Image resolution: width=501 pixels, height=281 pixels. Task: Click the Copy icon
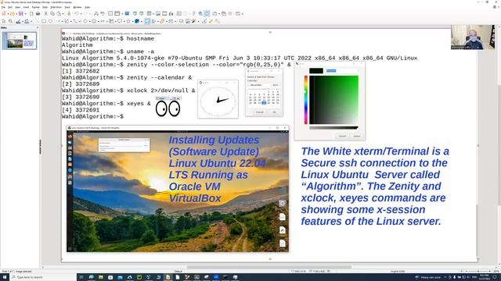[x=52, y=14]
